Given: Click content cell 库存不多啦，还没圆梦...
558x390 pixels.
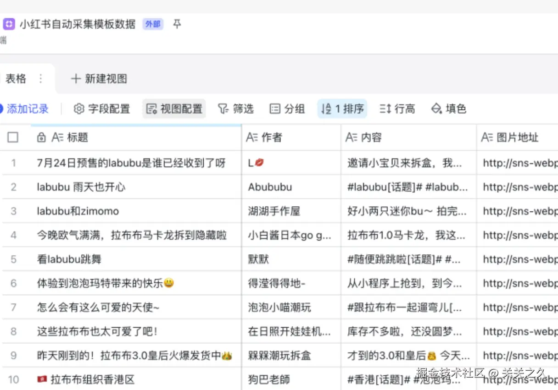Looking at the screenshot, I should pyautogui.click(x=409, y=331).
